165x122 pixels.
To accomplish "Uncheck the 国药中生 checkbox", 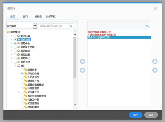I will point(15,43).
